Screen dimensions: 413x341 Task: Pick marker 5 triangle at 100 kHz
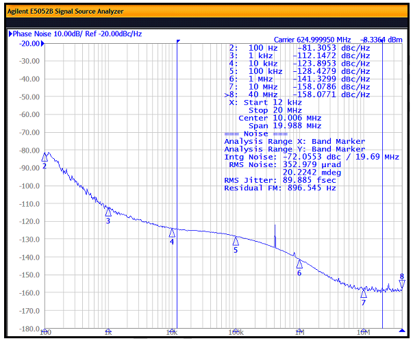pos(236,241)
